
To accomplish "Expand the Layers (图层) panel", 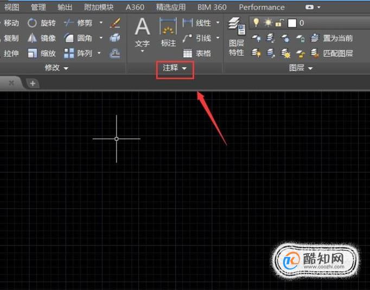I will [301, 68].
